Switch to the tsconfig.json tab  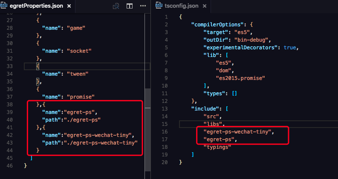click(181, 6)
